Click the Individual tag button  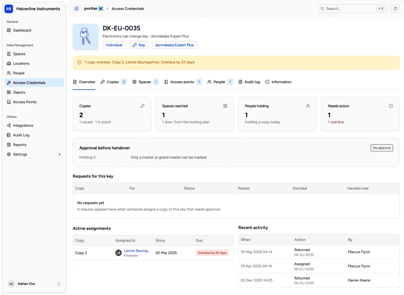click(114, 45)
